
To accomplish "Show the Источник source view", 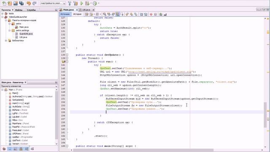I will [x=65, y=14].
